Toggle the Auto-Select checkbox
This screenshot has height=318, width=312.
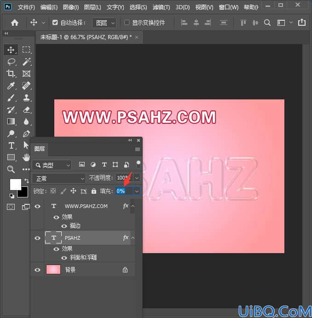point(55,23)
